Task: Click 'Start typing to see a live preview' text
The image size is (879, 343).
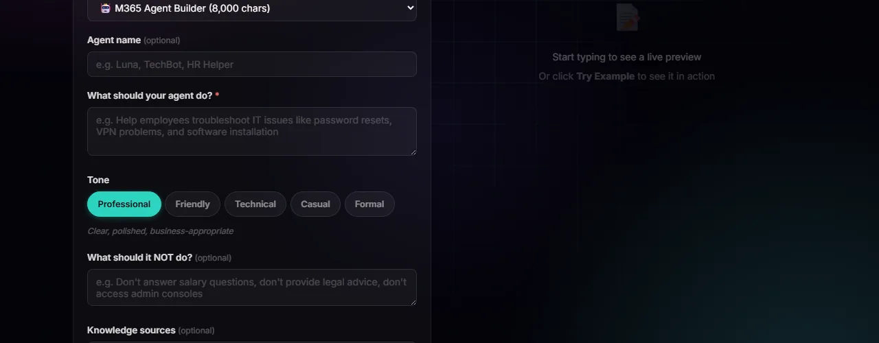Action: 626,57
